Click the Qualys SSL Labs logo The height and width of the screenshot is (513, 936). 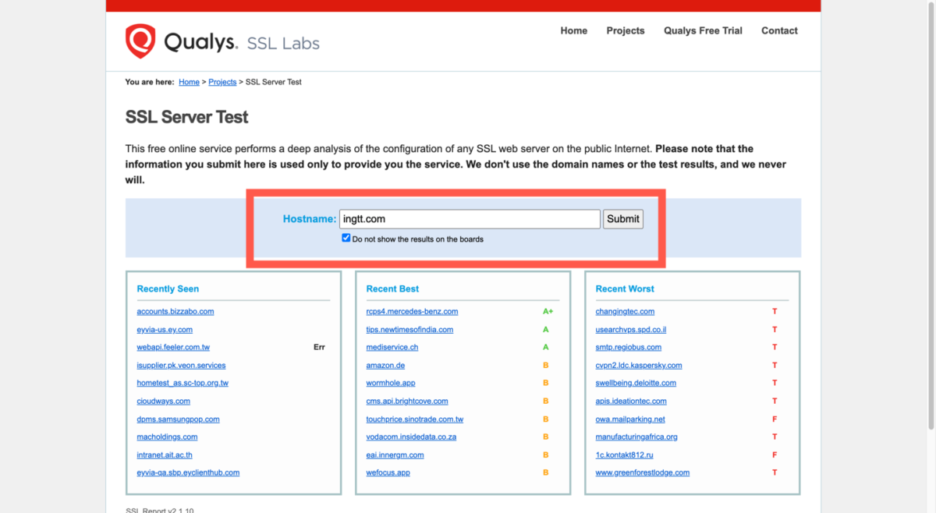(222, 41)
